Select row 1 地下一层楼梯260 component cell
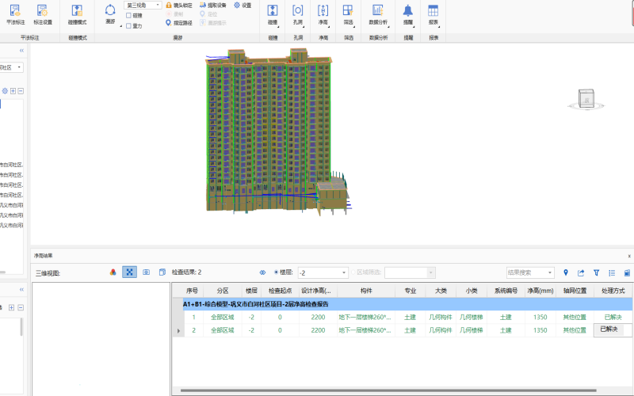Viewport: 634px width, 396px height. [365, 318]
